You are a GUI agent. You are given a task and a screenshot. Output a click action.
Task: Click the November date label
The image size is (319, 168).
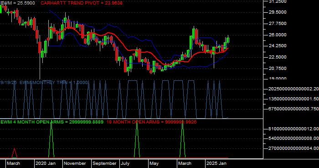pos(75,163)
